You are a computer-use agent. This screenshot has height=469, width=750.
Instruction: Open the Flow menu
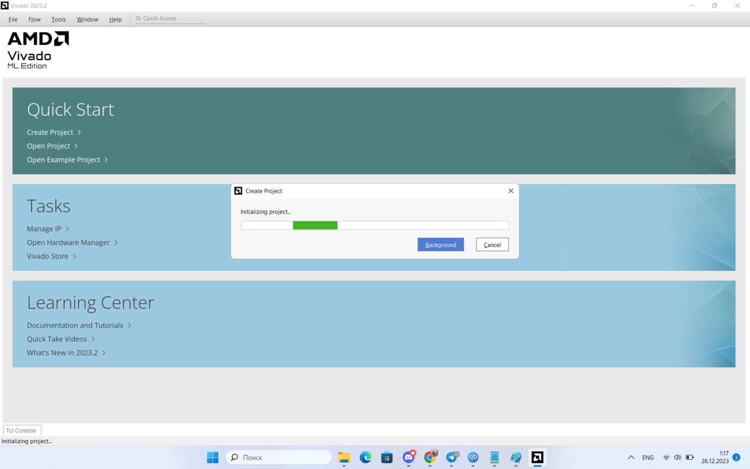[x=34, y=19]
